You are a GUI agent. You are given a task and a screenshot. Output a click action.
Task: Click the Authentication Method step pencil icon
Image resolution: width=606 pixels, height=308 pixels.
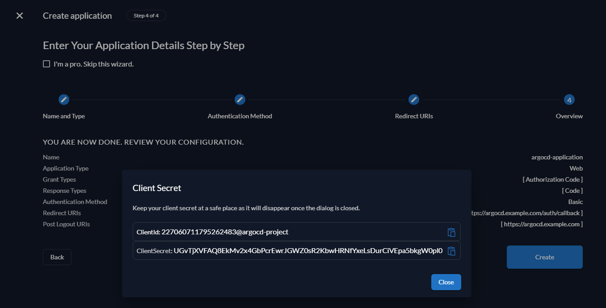tap(240, 100)
